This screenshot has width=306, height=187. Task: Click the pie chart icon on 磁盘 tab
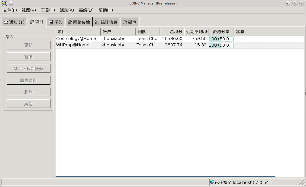click(x=125, y=22)
